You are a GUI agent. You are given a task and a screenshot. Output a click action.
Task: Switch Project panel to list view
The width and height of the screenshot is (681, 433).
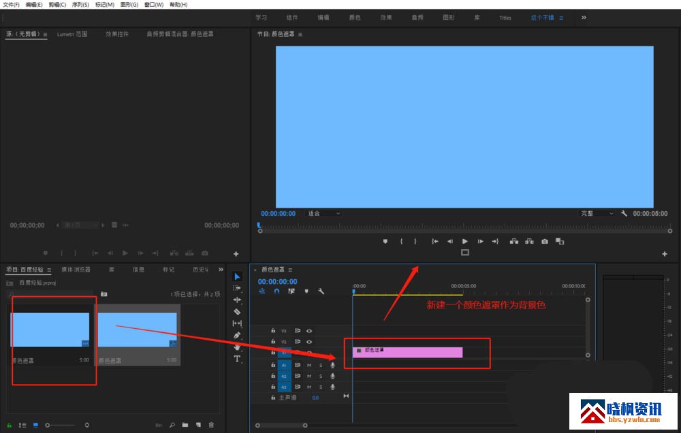(22, 426)
